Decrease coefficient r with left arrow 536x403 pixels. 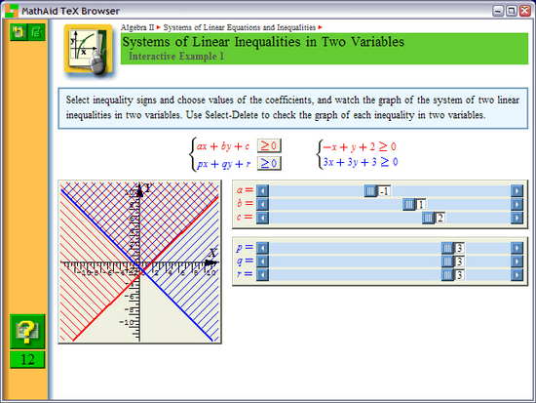click(x=262, y=275)
